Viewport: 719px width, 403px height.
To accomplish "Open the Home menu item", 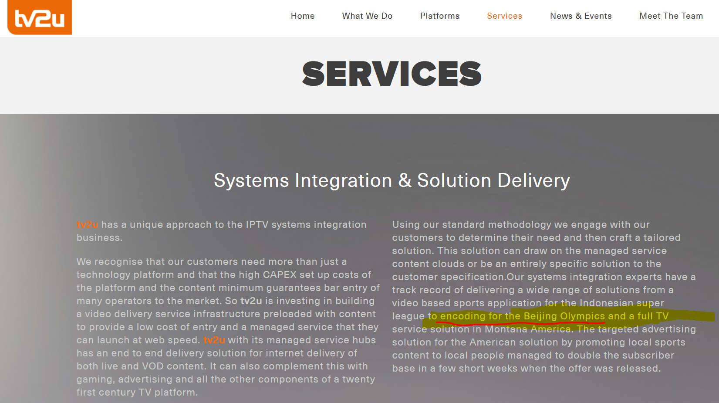I will click(303, 16).
